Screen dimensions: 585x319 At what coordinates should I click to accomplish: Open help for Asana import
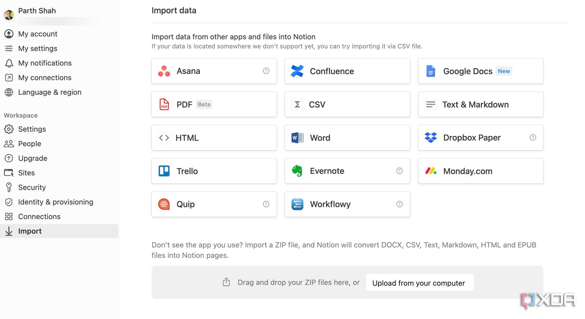pyautogui.click(x=266, y=71)
